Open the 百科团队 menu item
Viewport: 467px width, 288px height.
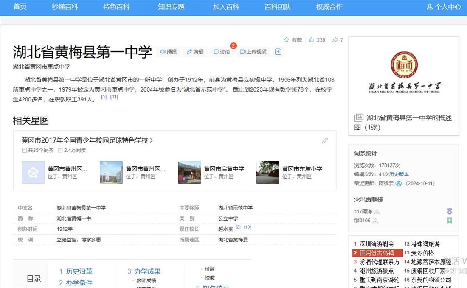pyautogui.click(x=278, y=7)
